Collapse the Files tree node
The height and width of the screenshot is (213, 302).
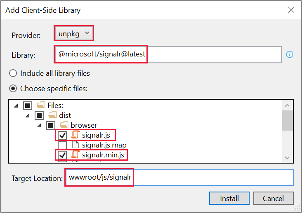pos(16,105)
